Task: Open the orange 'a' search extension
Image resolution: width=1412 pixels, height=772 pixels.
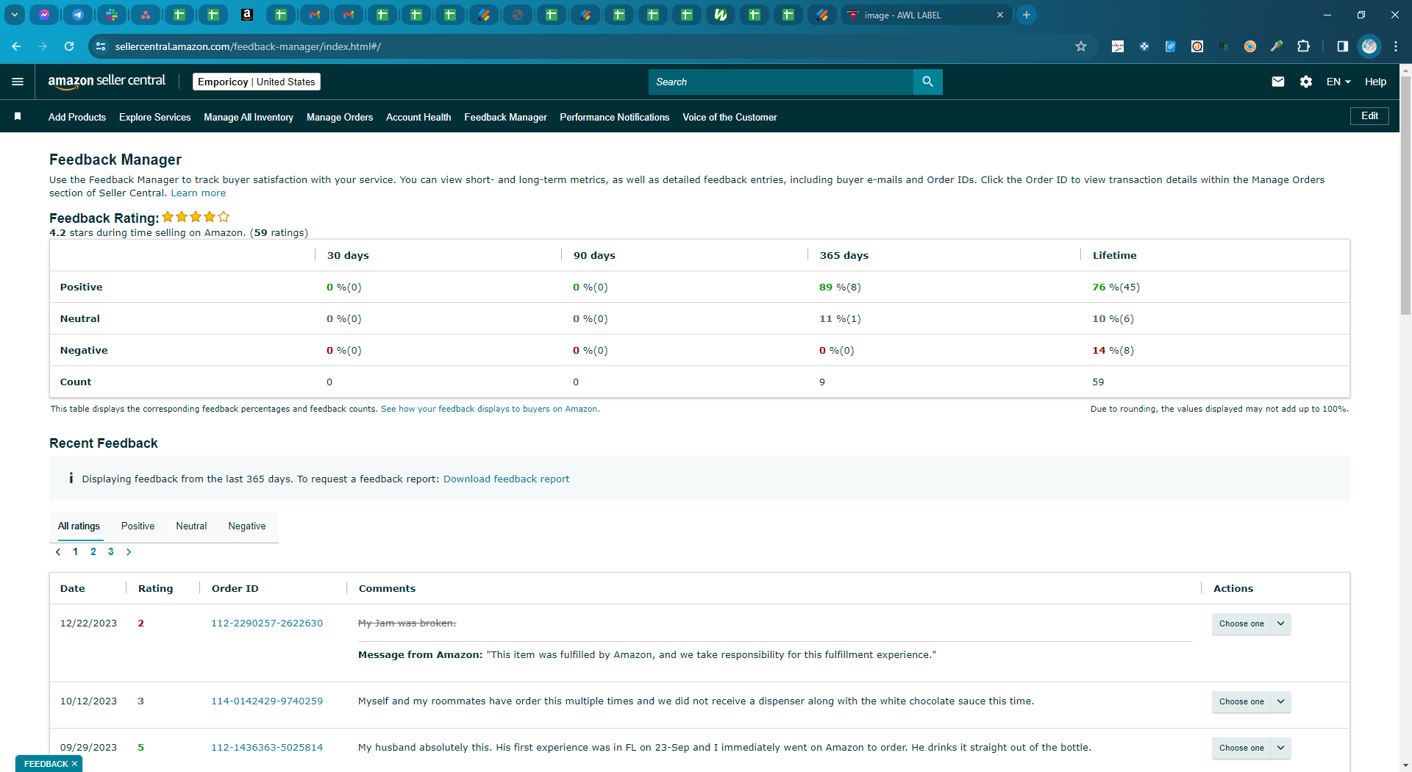Action: tap(1197, 46)
